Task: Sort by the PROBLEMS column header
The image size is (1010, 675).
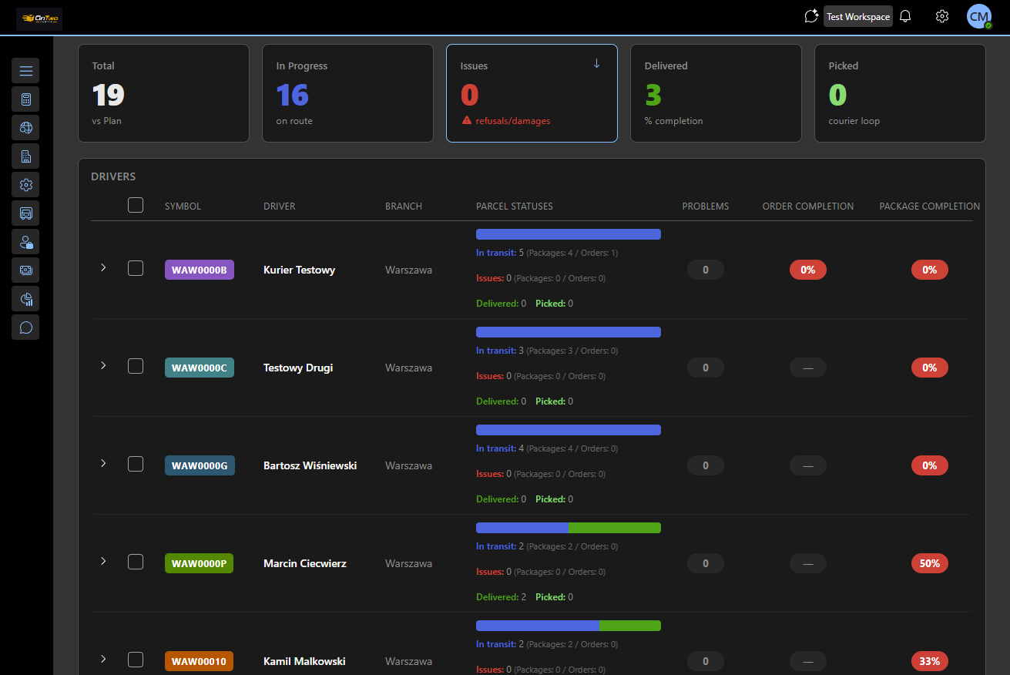Action: 706,207
